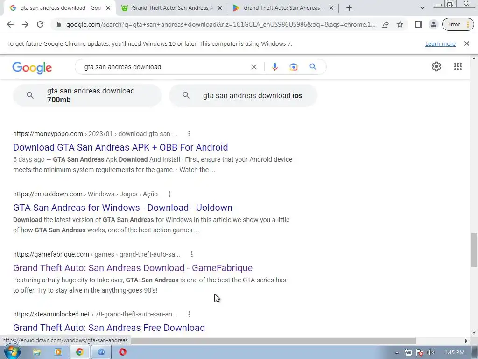
Task: Launch media player from the taskbar
Action: [58, 352]
